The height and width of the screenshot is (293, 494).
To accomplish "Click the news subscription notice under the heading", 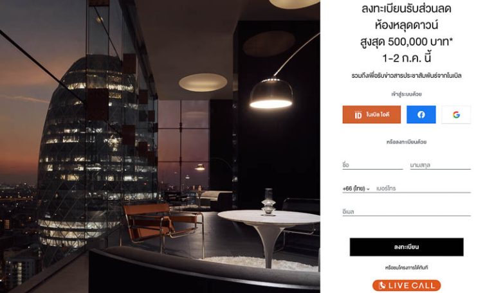I will pos(407,76).
